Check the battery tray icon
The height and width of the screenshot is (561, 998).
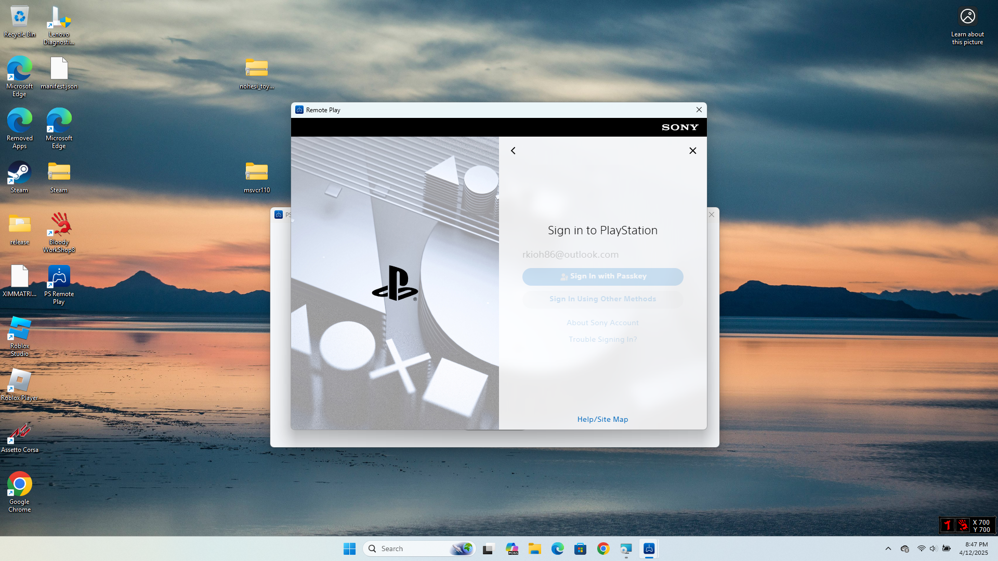tap(946, 549)
